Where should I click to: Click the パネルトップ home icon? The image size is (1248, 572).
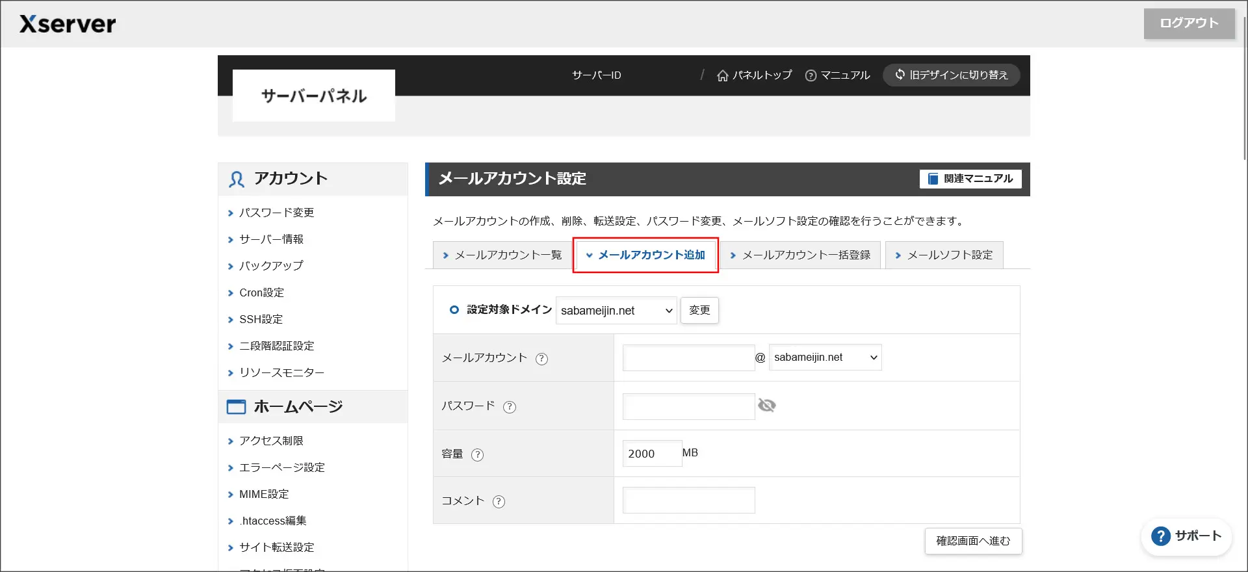point(722,75)
